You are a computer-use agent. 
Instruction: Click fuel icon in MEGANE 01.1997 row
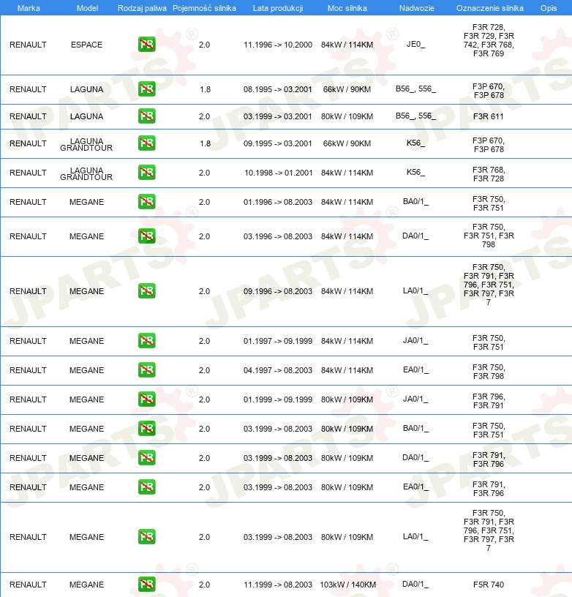(x=146, y=341)
